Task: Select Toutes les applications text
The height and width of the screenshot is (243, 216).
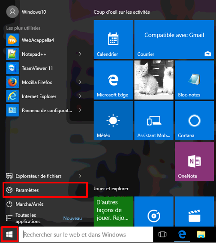Action: (x=28, y=218)
